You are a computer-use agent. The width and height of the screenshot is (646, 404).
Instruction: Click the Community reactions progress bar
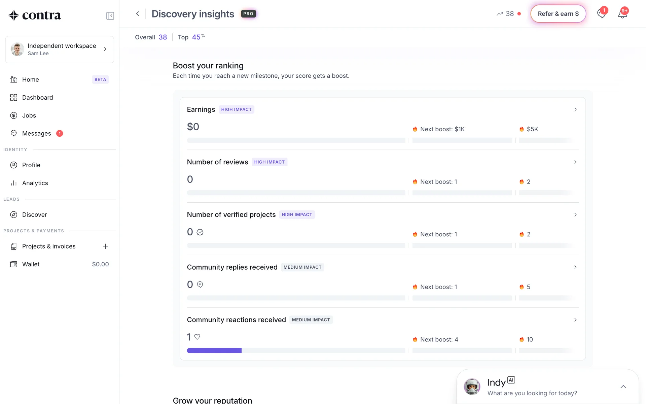pyautogui.click(x=296, y=350)
